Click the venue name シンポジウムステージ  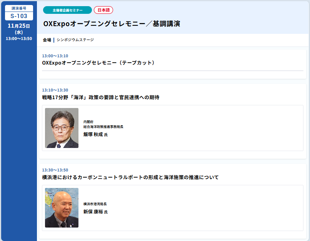(x=75, y=40)
